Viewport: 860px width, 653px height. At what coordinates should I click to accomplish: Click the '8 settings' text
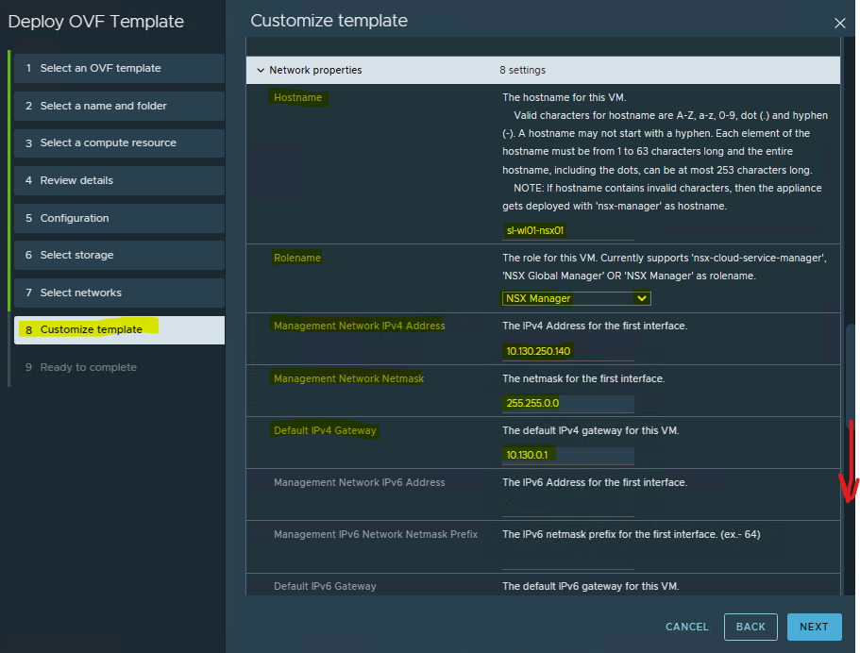point(523,70)
